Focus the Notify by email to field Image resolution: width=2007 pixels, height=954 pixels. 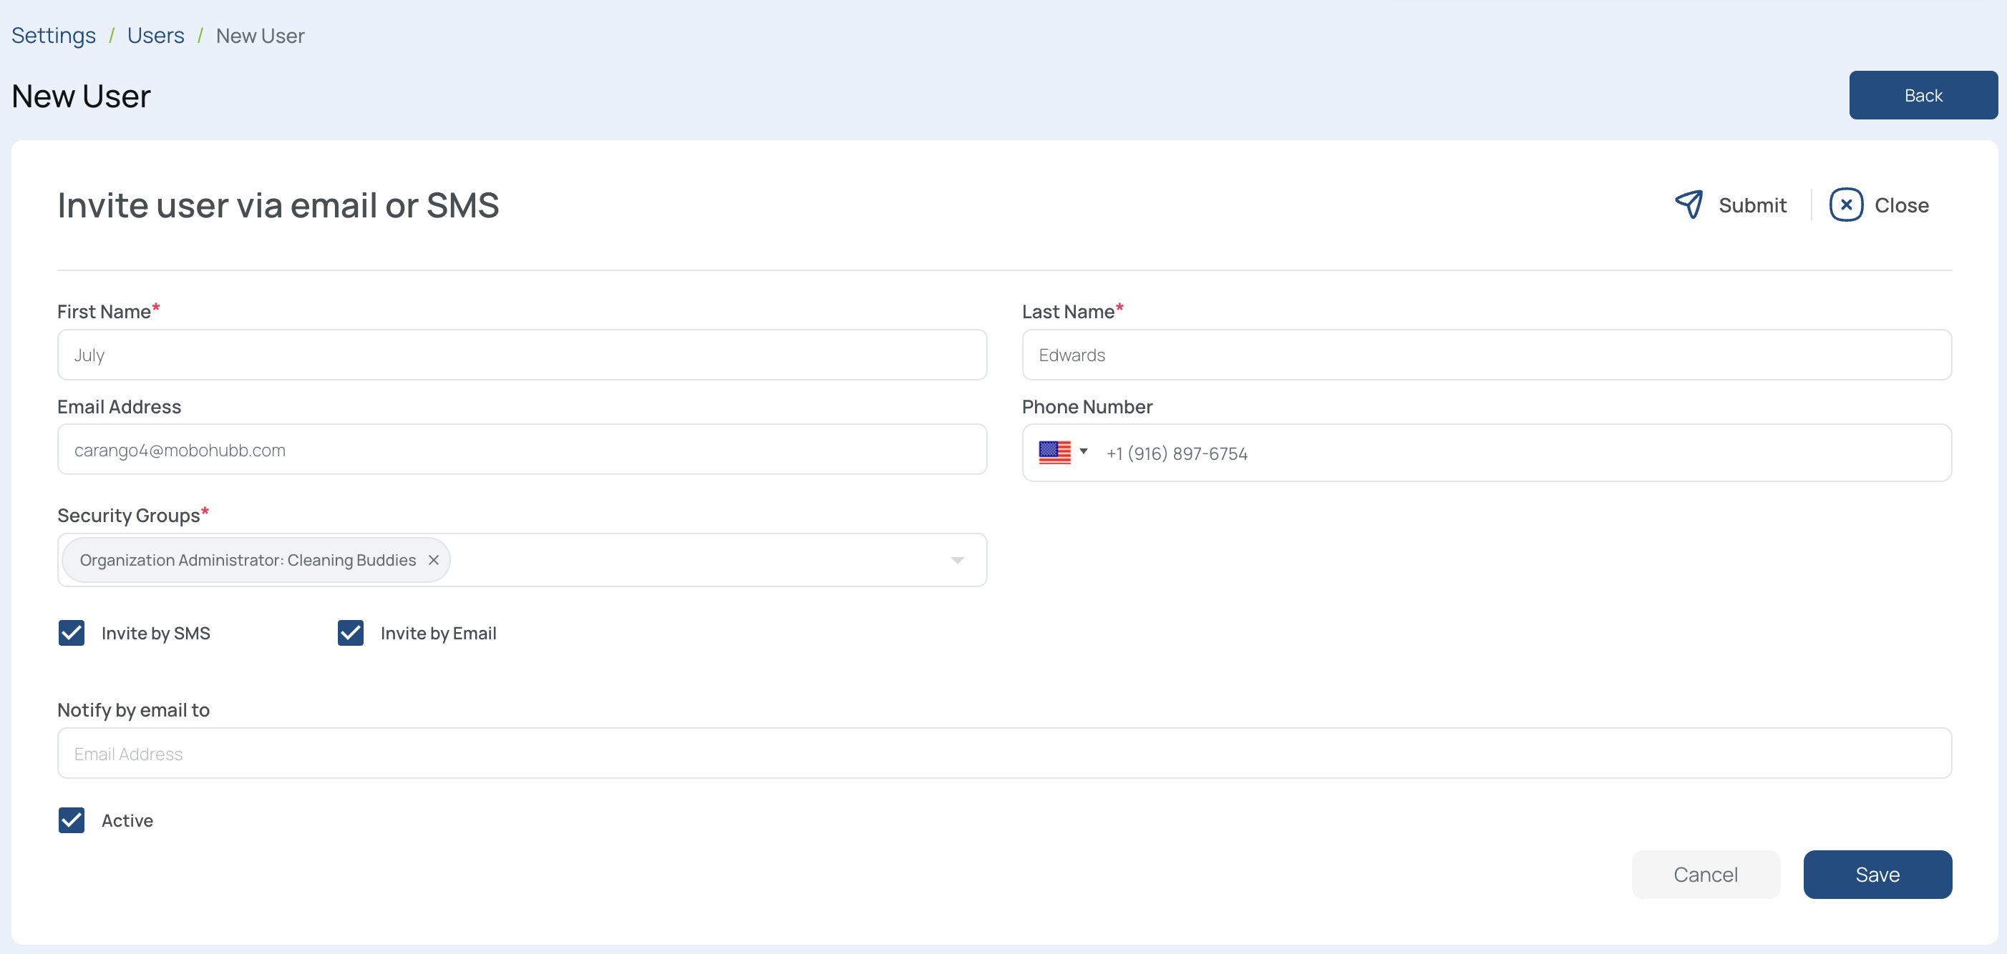(x=1004, y=753)
